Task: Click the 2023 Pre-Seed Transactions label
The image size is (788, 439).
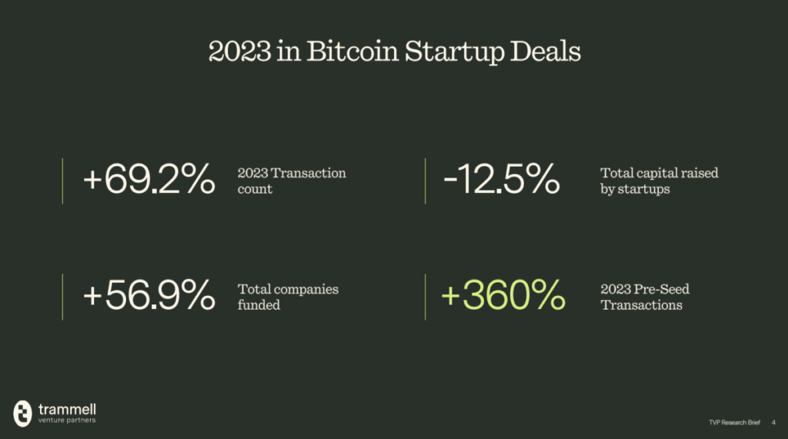Action: (x=644, y=297)
